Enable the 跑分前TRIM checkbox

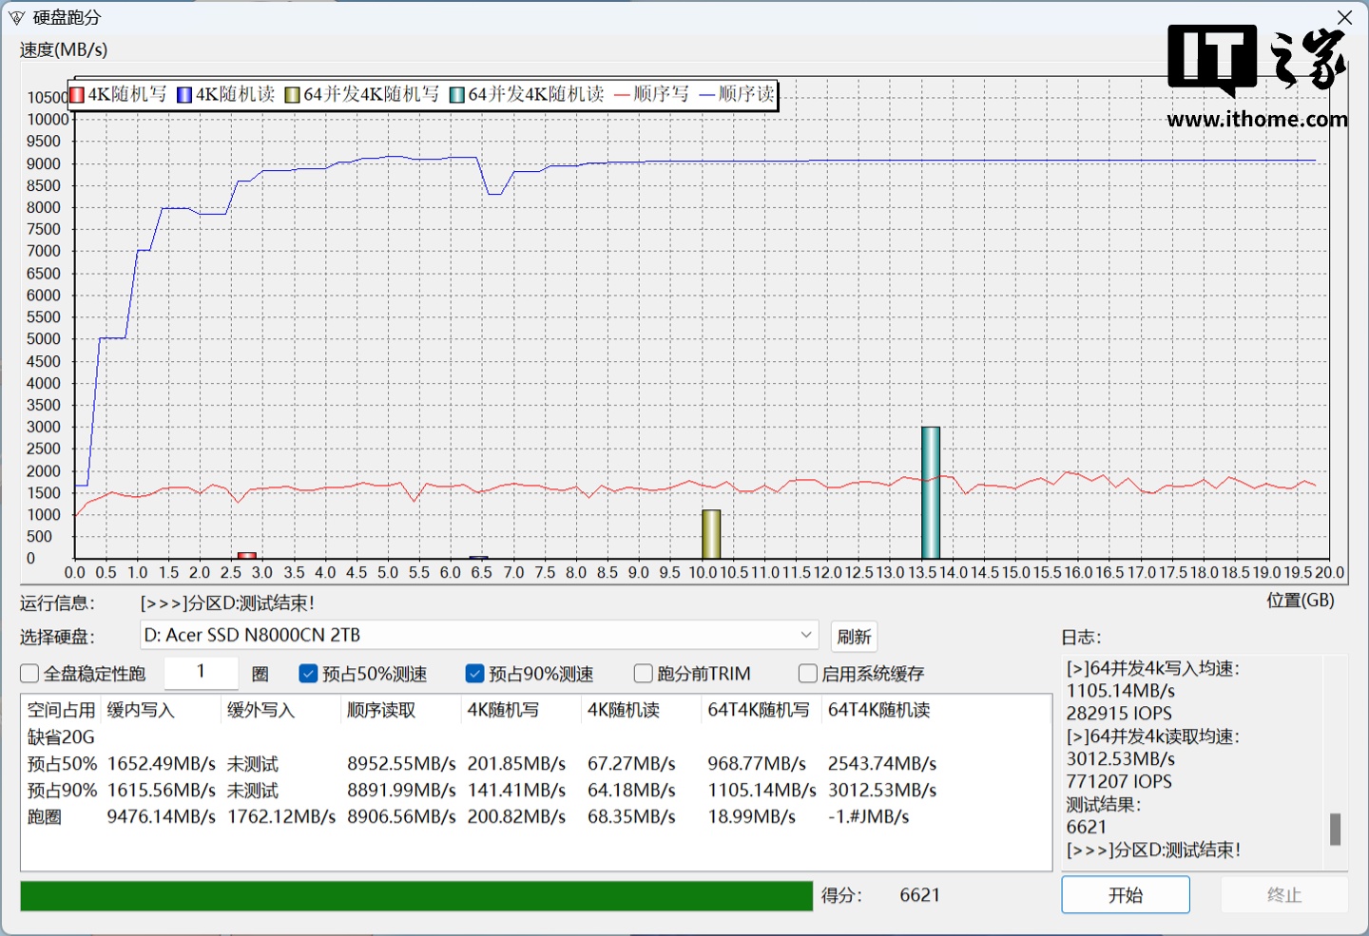click(x=644, y=674)
